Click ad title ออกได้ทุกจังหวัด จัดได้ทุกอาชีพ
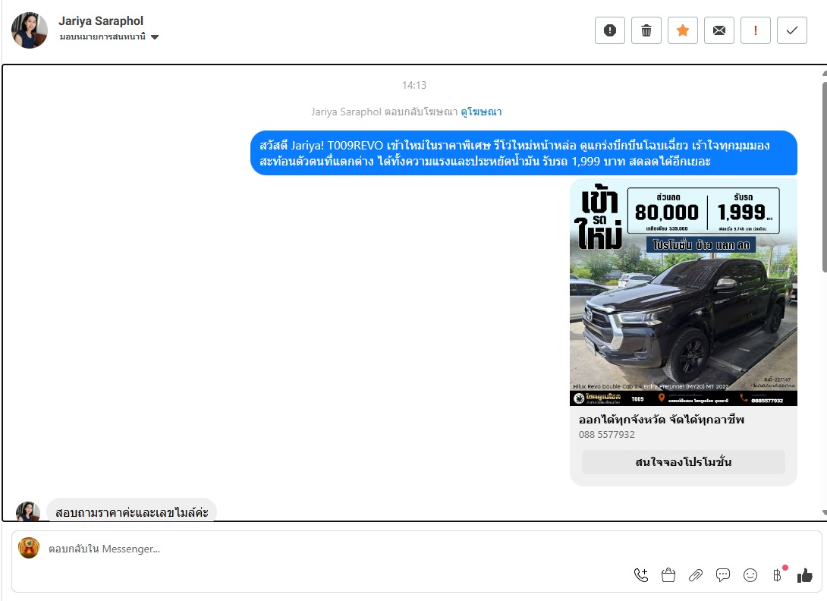Viewport: 827px width, 601px height. click(x=662, y=420)
